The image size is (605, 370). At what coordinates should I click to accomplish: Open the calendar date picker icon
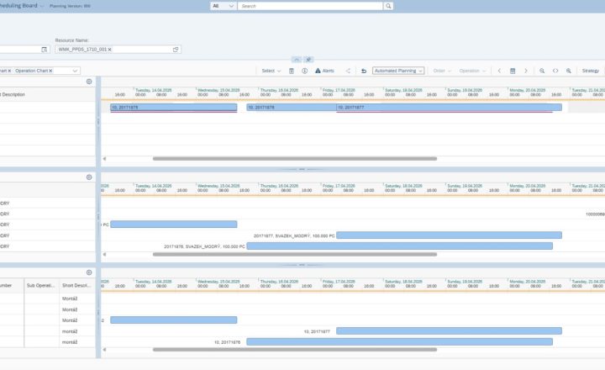coord(513,71)
